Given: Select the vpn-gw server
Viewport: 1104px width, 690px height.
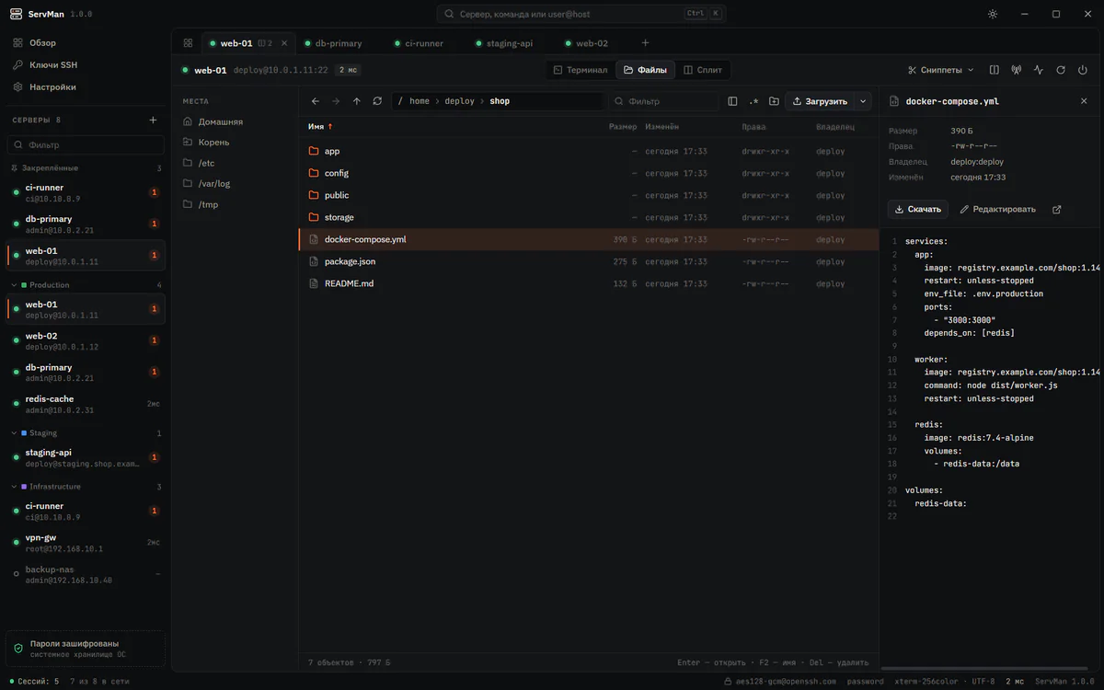Looking at the screenshot, I should click(86, 543).
